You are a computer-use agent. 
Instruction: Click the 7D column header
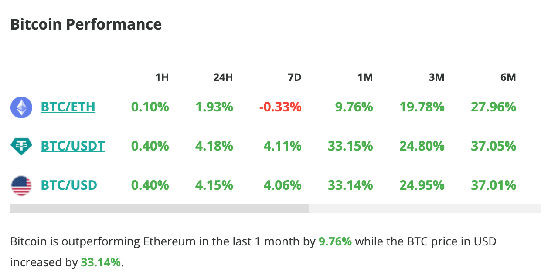point(294,78)
